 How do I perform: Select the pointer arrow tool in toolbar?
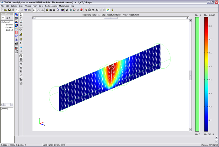click(x=34, y=10)
